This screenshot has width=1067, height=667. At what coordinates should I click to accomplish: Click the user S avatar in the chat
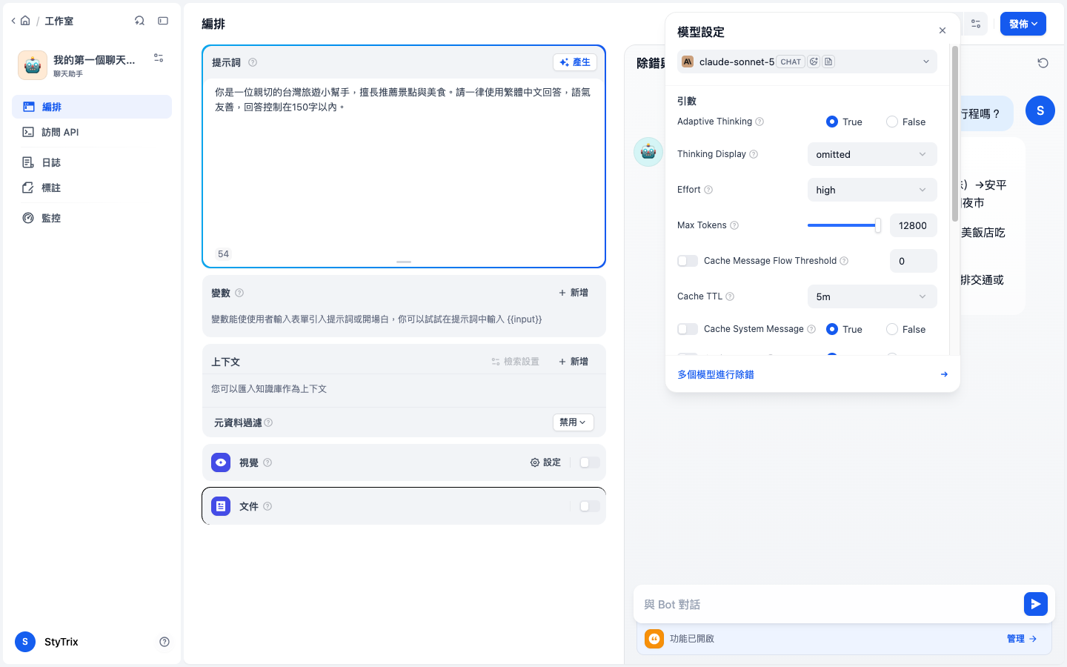click(1040, 110)
